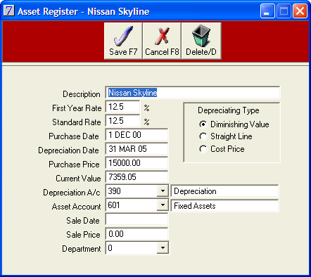Click the Depreciation account name box
Image resolution: width=311 pixels, height=277 pixels.
[225, 191]
